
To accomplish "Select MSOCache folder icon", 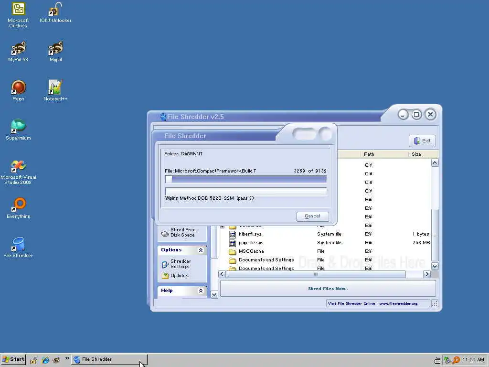I will coord(233,251).
